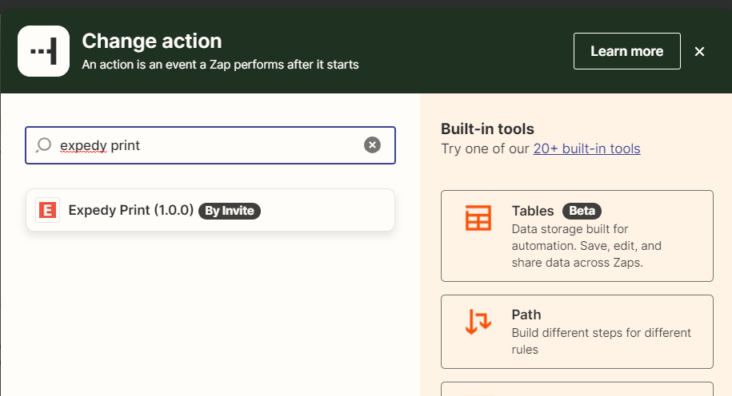Click the Change action heading text

pyautogui.click(x=152, y=41)
